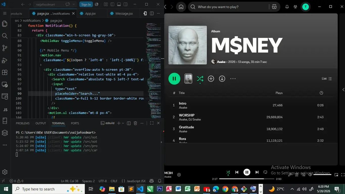Click notifications breadcrumb in VS Code
Viewport: 345px width, 194px height.
tap(32, 21)
